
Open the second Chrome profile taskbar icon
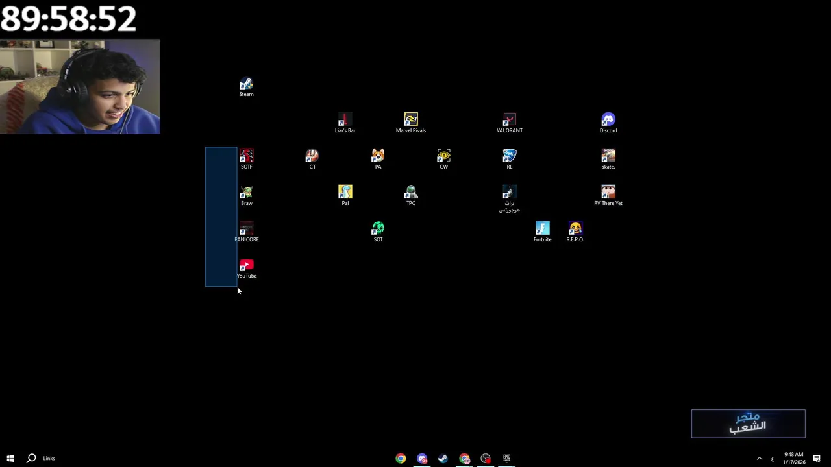[x=464, y=459]
